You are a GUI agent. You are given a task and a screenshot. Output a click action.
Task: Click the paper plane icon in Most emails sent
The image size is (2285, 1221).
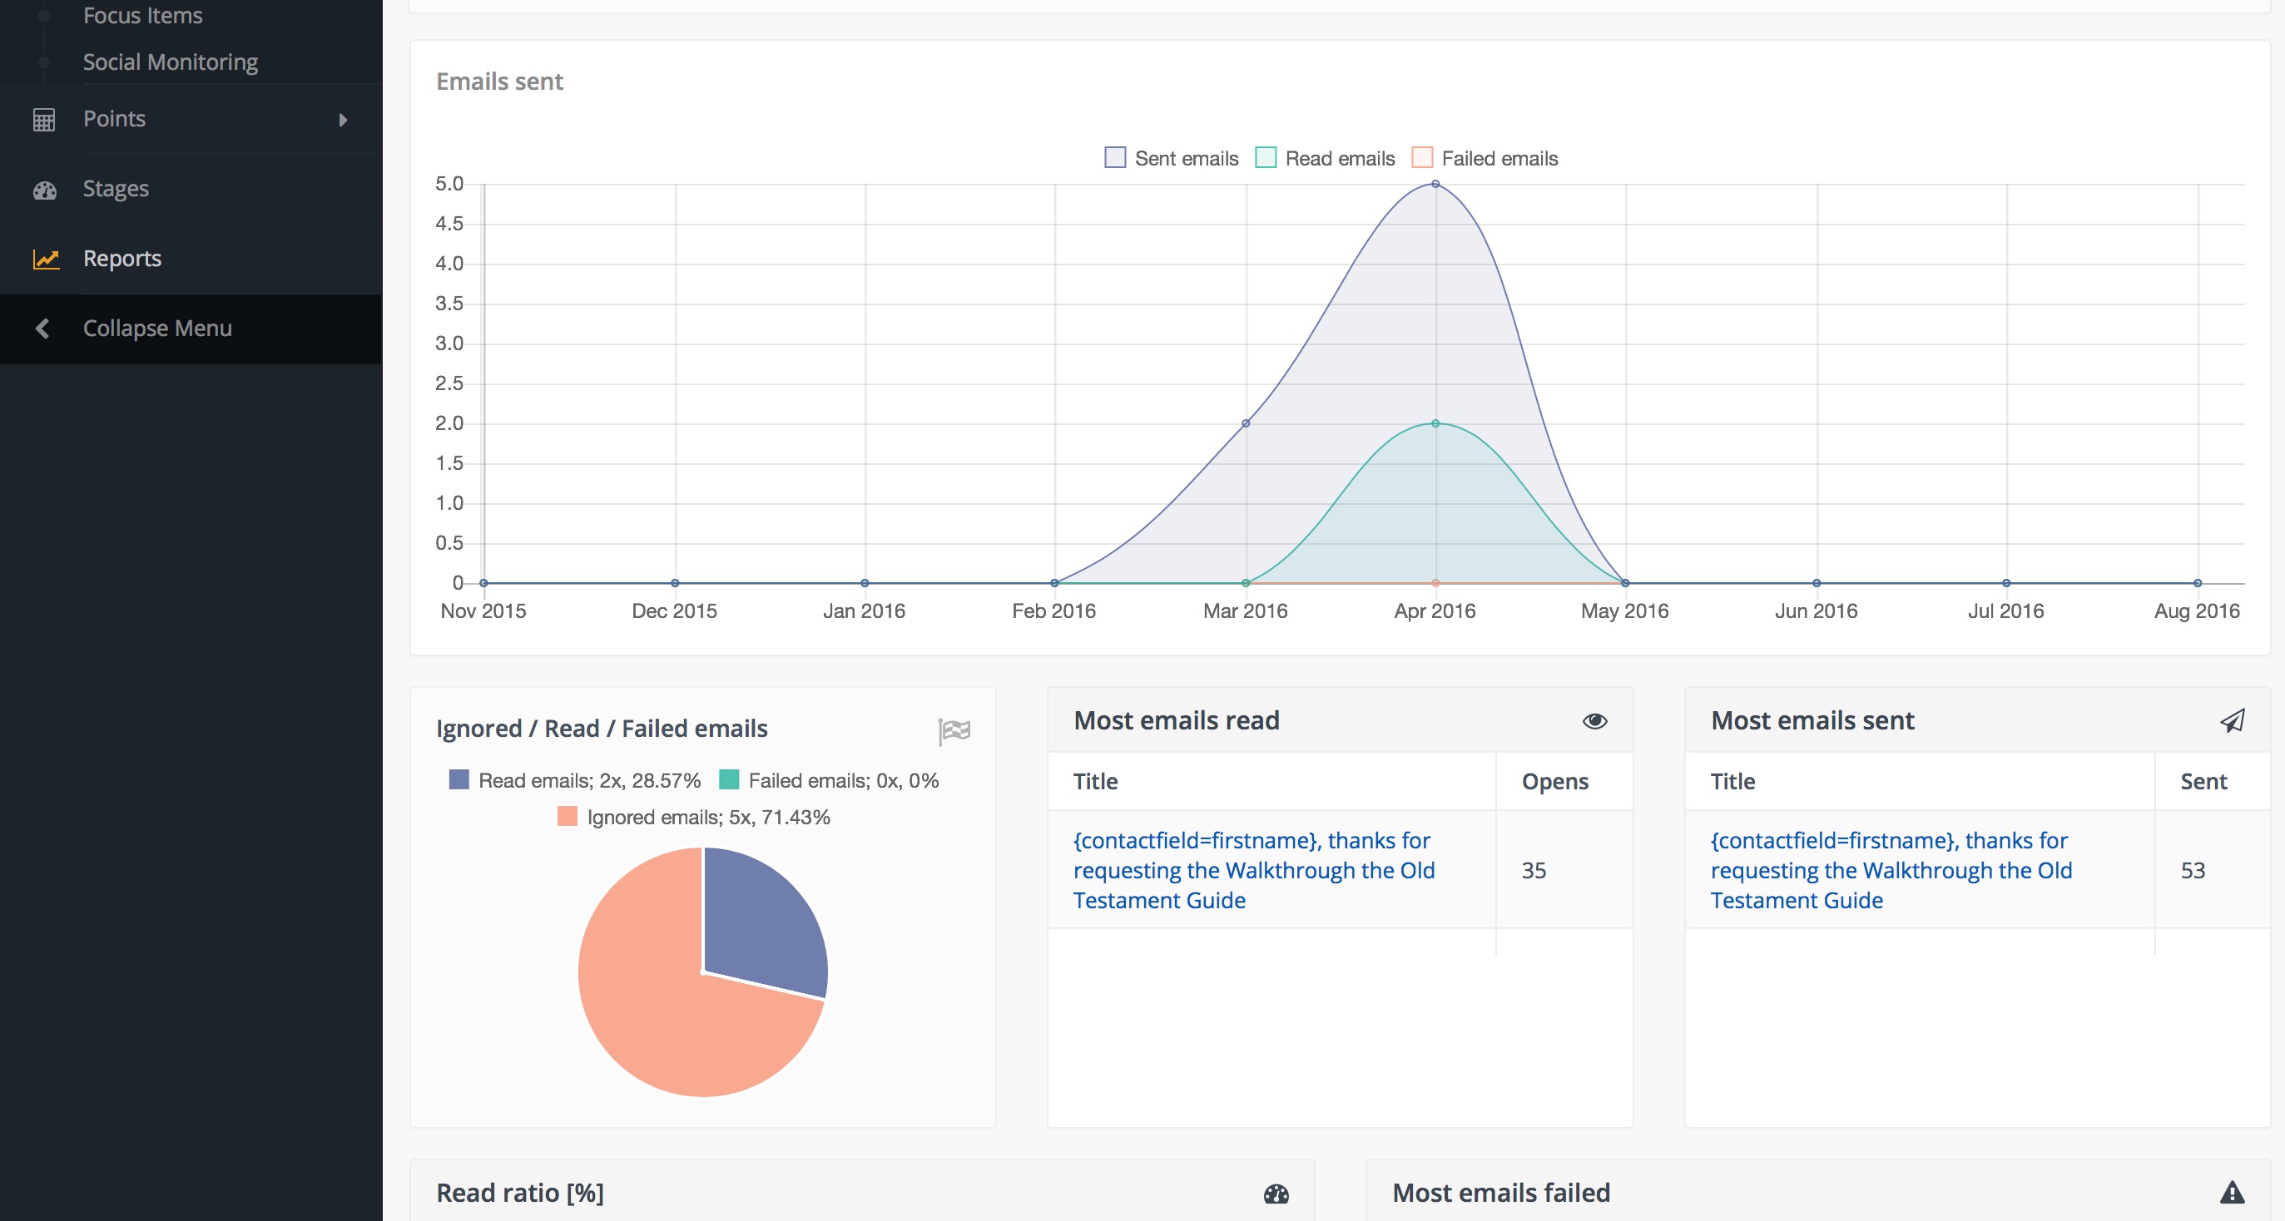[2232, 721]
